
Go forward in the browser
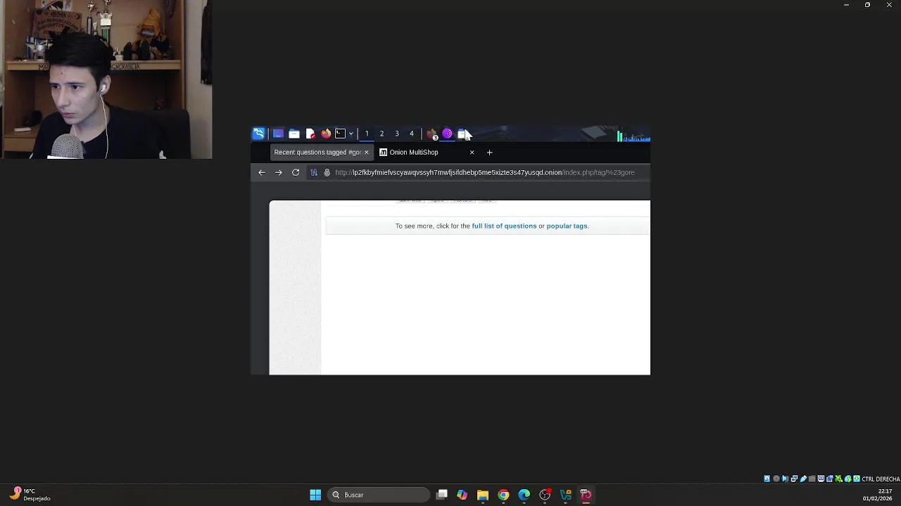(279, 172)
